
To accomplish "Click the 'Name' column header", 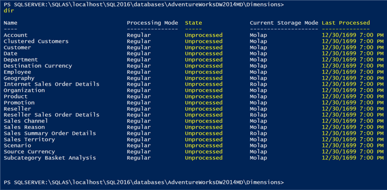I will 10,23.
